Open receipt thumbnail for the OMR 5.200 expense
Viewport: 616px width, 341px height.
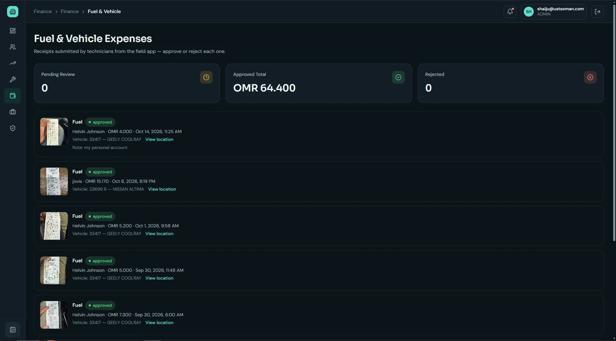(54, 226)
